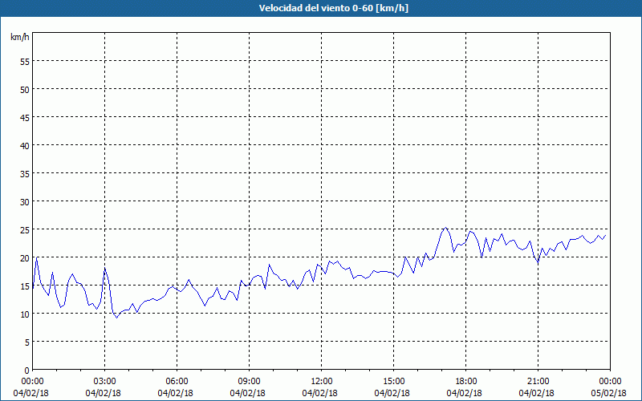Click the 09:00 time axis label
Viewport: 642px width, 401px height.
click(249, 382)
